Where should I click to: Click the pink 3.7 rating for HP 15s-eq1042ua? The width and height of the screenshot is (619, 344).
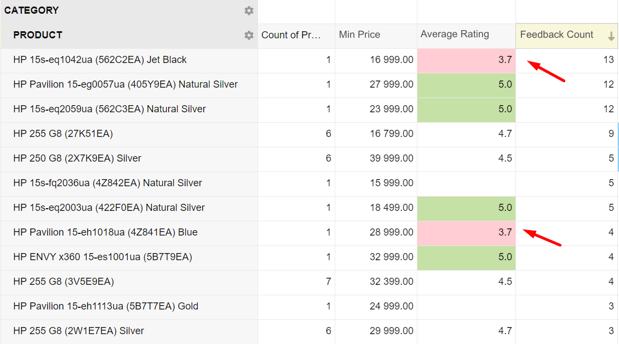coord(466,60)
